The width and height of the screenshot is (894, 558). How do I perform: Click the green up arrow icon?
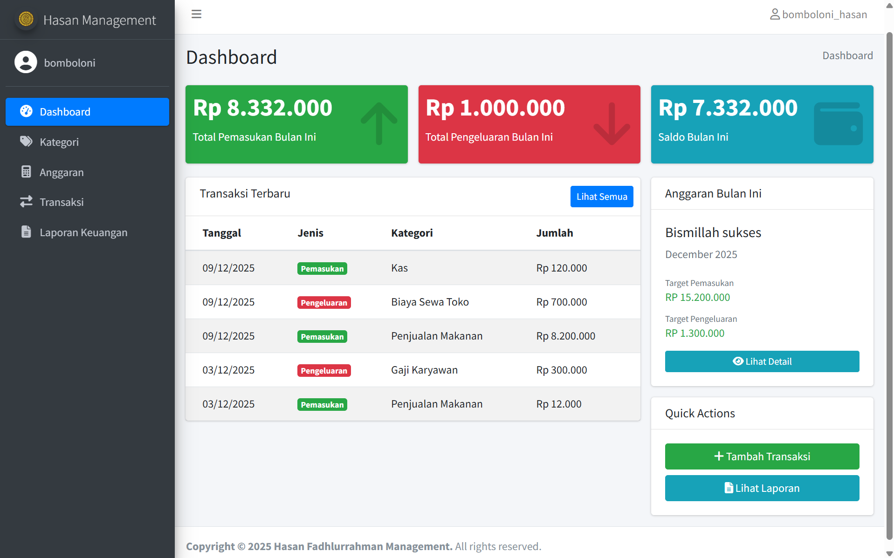click(x=378, y=124)
